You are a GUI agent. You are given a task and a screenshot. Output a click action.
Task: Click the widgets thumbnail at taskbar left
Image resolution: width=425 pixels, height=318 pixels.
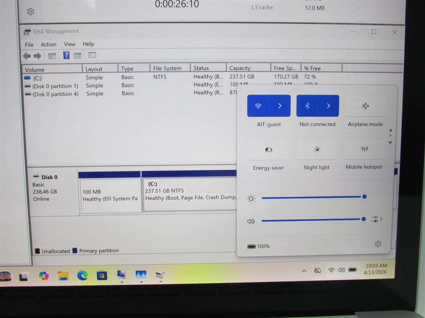6,277
